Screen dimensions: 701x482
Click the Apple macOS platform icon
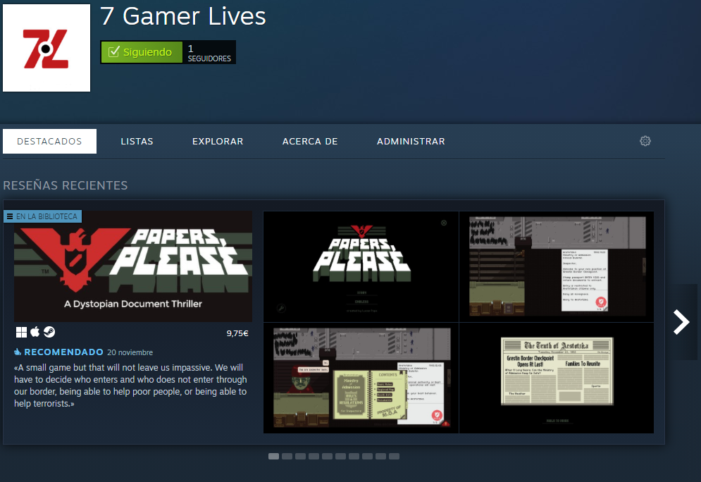(x=35, y=332)
